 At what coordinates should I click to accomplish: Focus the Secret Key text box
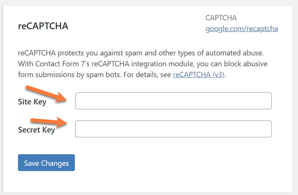[x=173, y=129]
